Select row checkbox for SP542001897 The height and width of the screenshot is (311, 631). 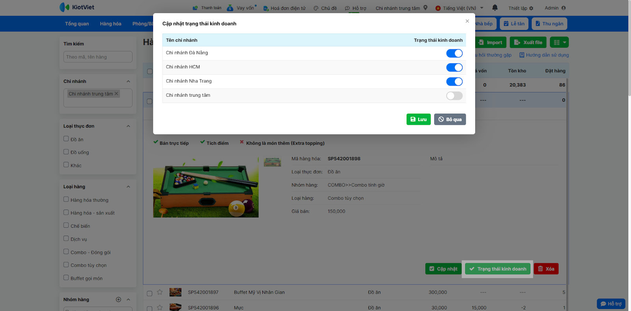(149, 293)
